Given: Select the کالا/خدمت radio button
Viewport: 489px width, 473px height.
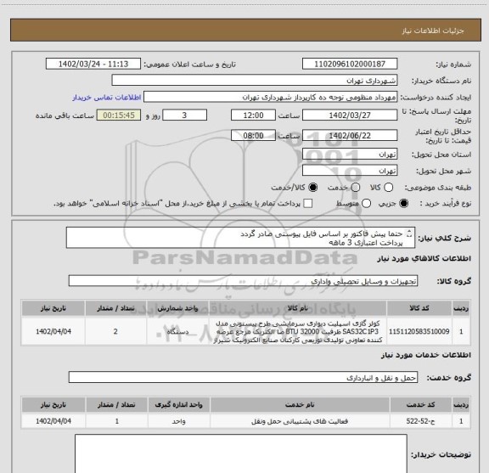Looking at the screenshot, I should [x=312, y=188].
